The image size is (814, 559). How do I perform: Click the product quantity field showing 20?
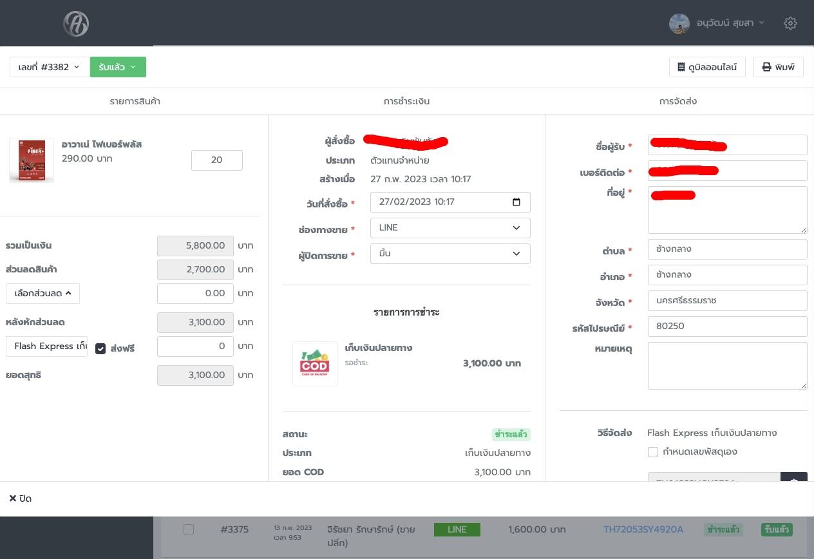pyautogui.click(x=216, y=160)
